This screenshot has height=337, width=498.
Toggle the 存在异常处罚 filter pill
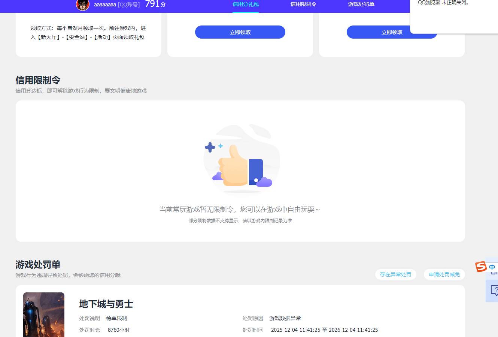(x=395, y=274)
